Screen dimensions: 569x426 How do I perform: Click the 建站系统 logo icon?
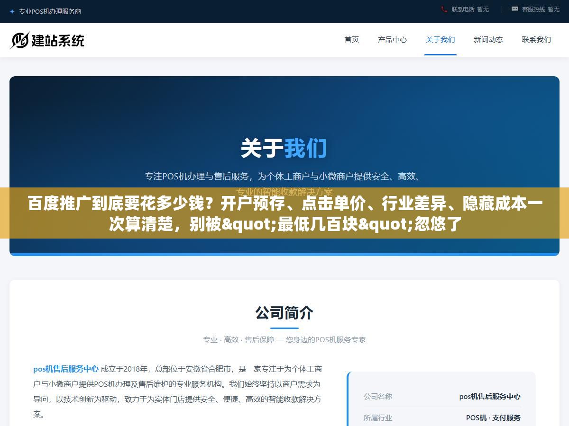[20, 40]
